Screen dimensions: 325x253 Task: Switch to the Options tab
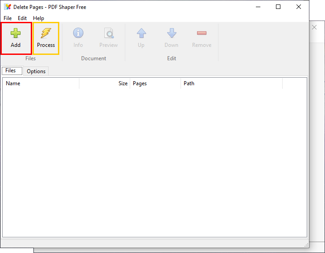(36, 71)
